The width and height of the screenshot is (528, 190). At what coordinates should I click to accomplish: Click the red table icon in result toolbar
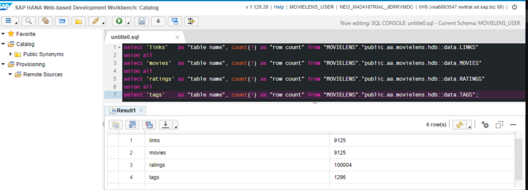[x=149, y=125]
